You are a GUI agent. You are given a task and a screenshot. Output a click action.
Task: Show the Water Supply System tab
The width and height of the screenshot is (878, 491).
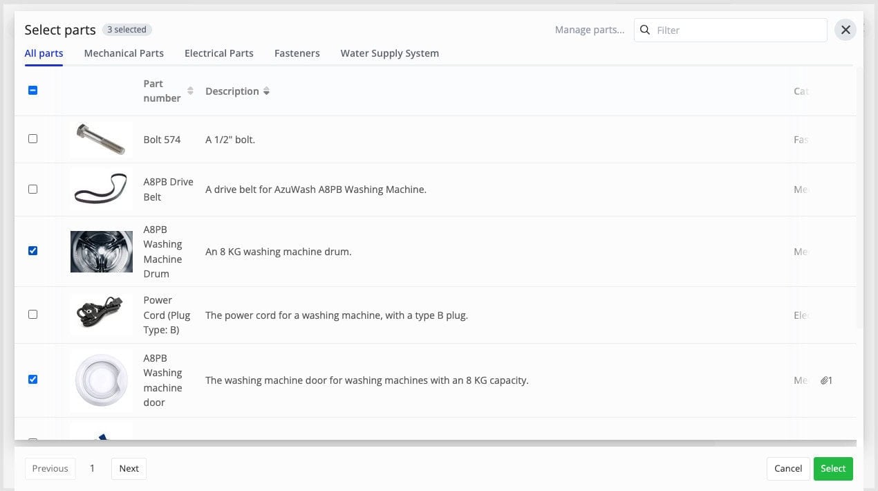[x=389, y=53]
